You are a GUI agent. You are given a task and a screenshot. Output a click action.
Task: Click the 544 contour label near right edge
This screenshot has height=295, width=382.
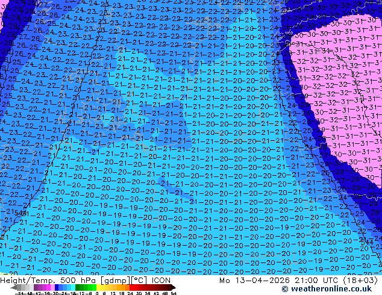pyautogui.click(x=367, y=242)
